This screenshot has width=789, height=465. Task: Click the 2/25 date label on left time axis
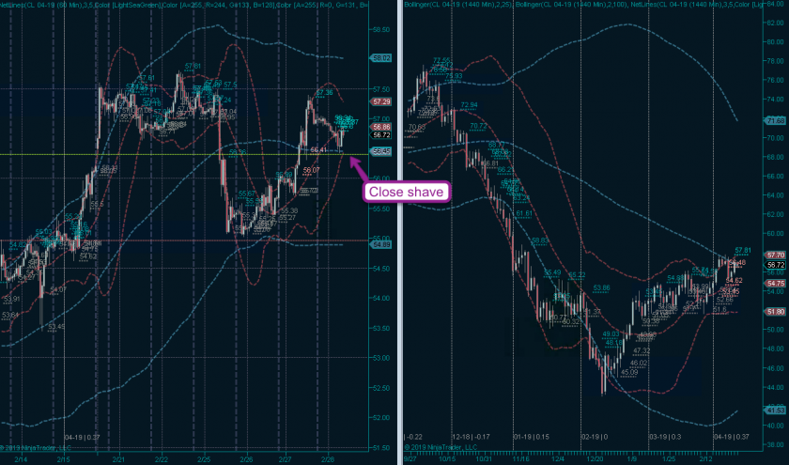click(204, 459)
